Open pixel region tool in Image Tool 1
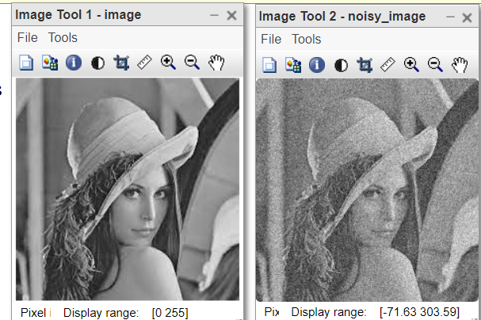The height and width of the screenshot is (320, 481). tap(50, 63)
